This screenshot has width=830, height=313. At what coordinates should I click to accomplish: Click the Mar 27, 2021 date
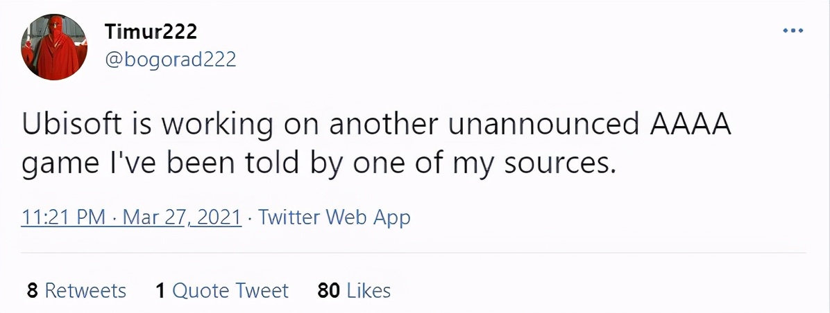pyautogui.click(x=182, y=217)
